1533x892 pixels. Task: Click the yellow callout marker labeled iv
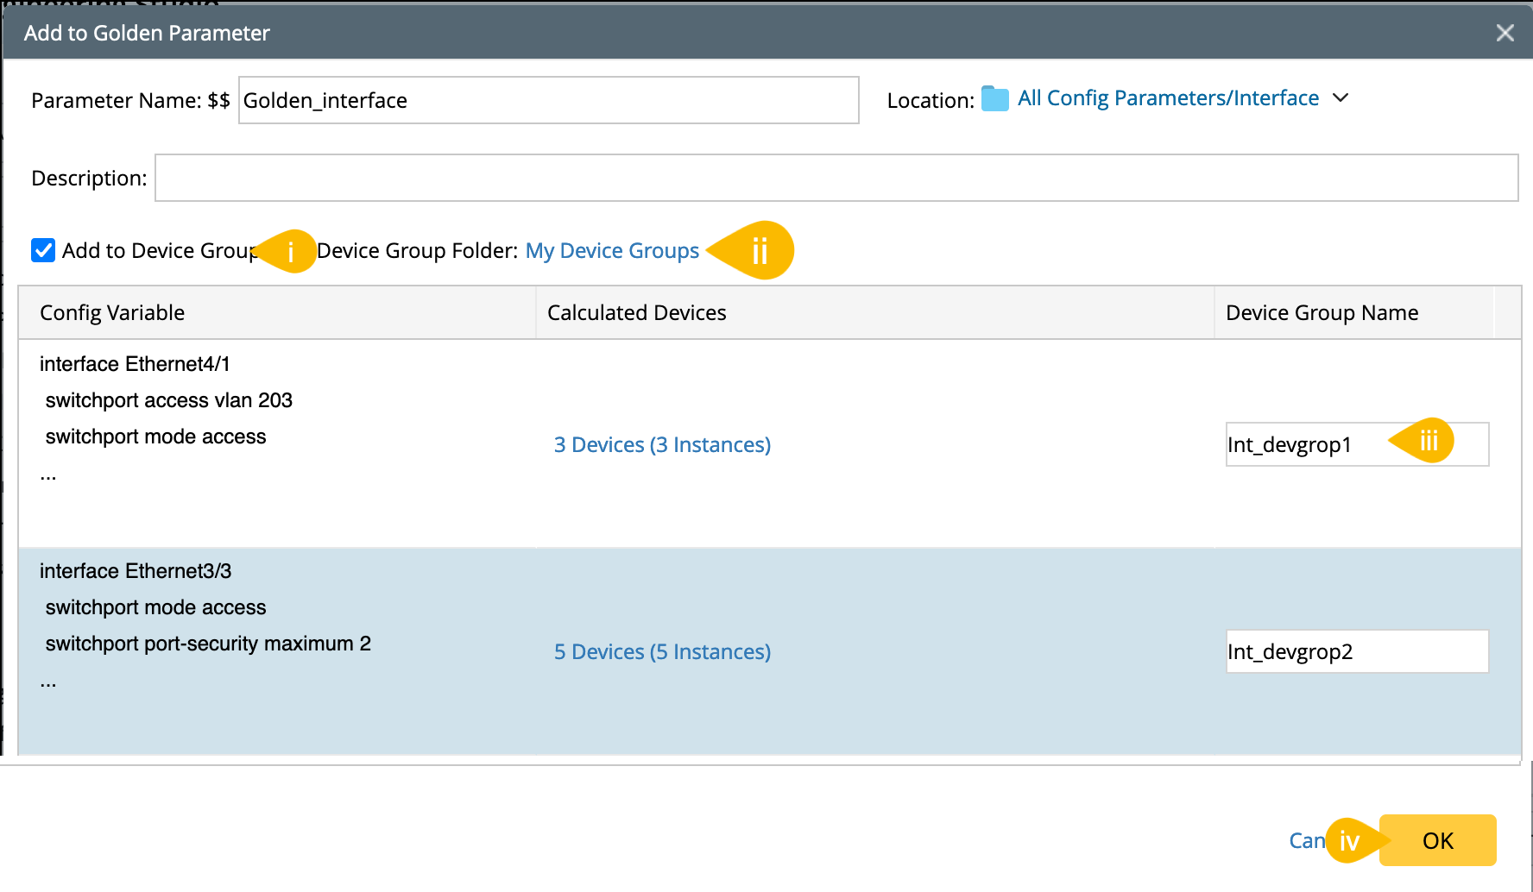1350,840
